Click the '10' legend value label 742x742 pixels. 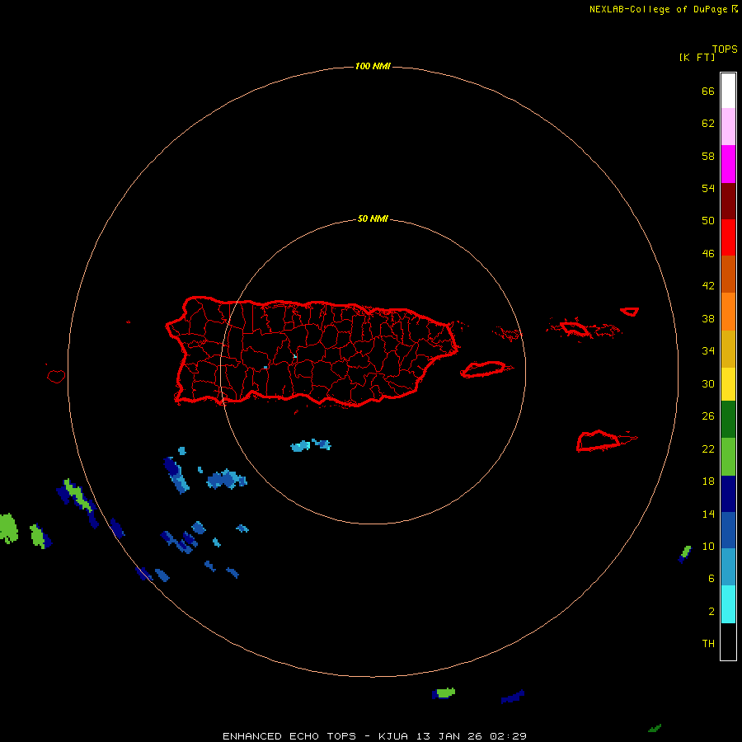coord(708,546)
